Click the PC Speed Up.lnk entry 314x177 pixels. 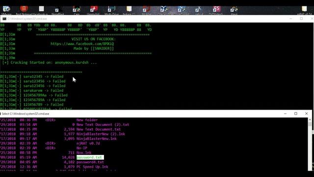click(92, 167)
